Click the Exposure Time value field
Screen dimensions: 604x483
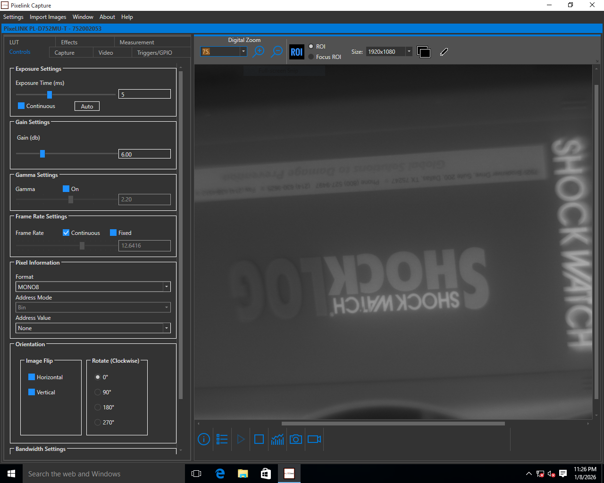pos(144,94)
